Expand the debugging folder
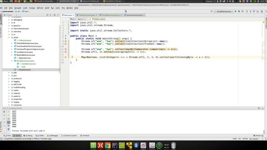The width and height of the screenshot is (267, 150). click(9, 20)
